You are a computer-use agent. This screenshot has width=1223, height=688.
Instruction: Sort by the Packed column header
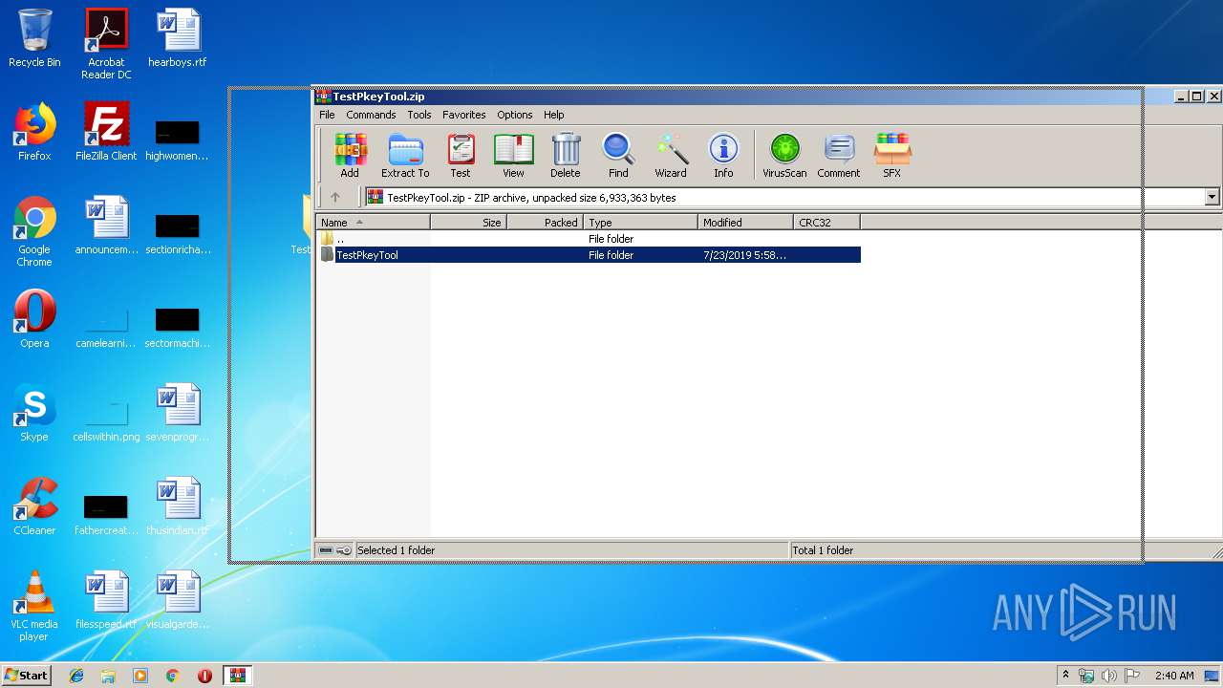(x=545, y=223)
